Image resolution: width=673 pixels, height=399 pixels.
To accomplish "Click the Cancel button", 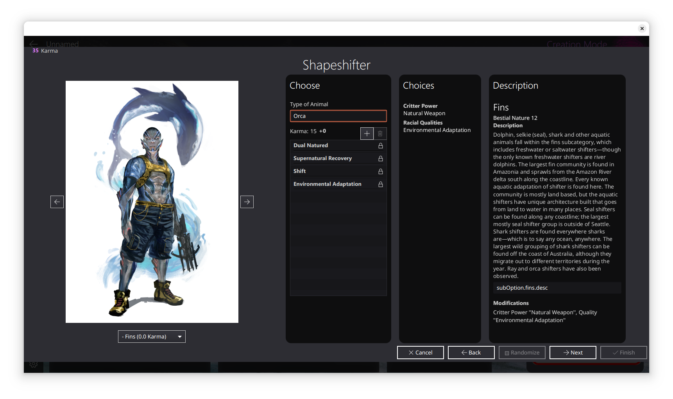I will (x=421, y=353).
